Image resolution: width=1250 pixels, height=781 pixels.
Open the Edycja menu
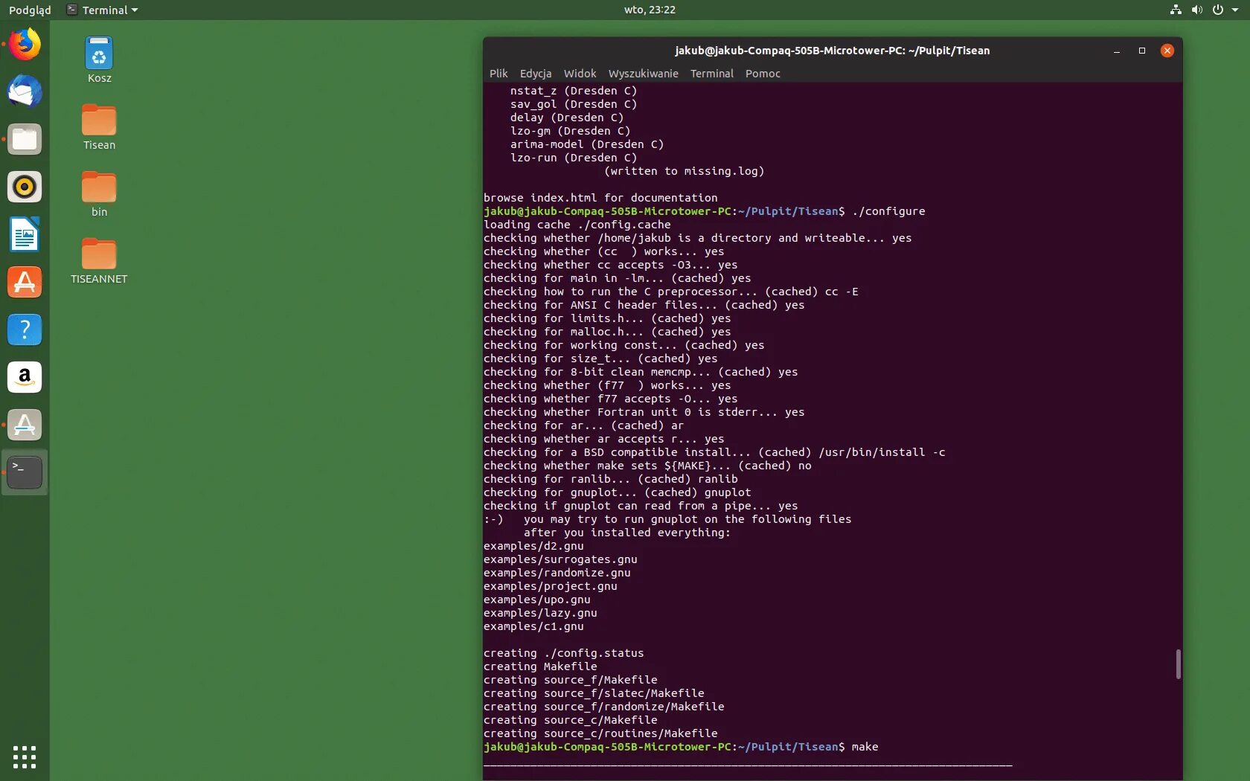coord(536,74)
